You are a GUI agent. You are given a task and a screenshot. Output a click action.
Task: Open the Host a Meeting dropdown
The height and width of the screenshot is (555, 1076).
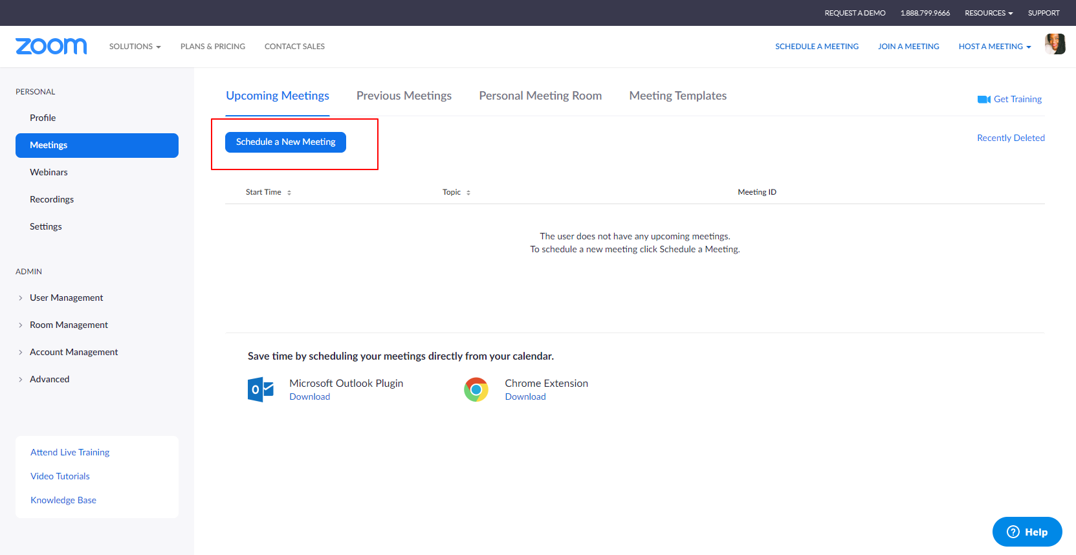click(994, 47)
